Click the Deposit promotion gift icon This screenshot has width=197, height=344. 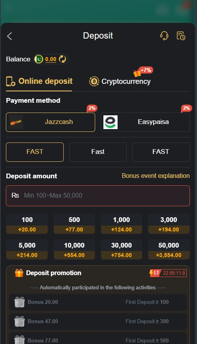click(x=19, y=273)
